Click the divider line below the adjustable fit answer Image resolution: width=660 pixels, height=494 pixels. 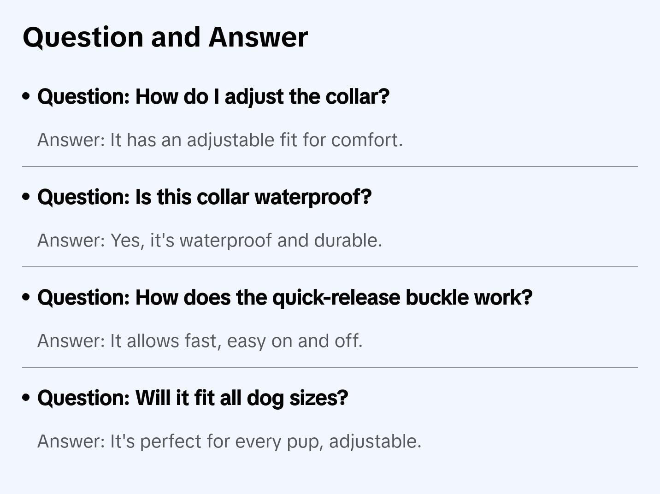(330, 166)
